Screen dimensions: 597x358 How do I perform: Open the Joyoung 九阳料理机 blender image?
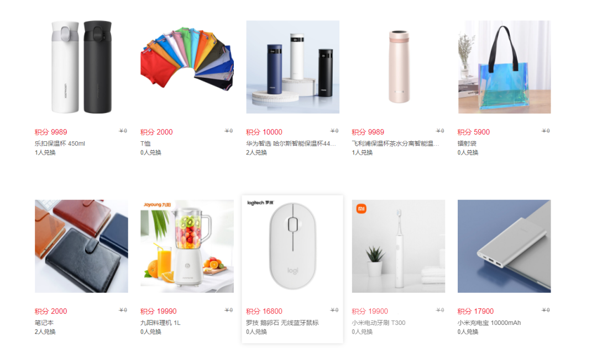(187, 246)
